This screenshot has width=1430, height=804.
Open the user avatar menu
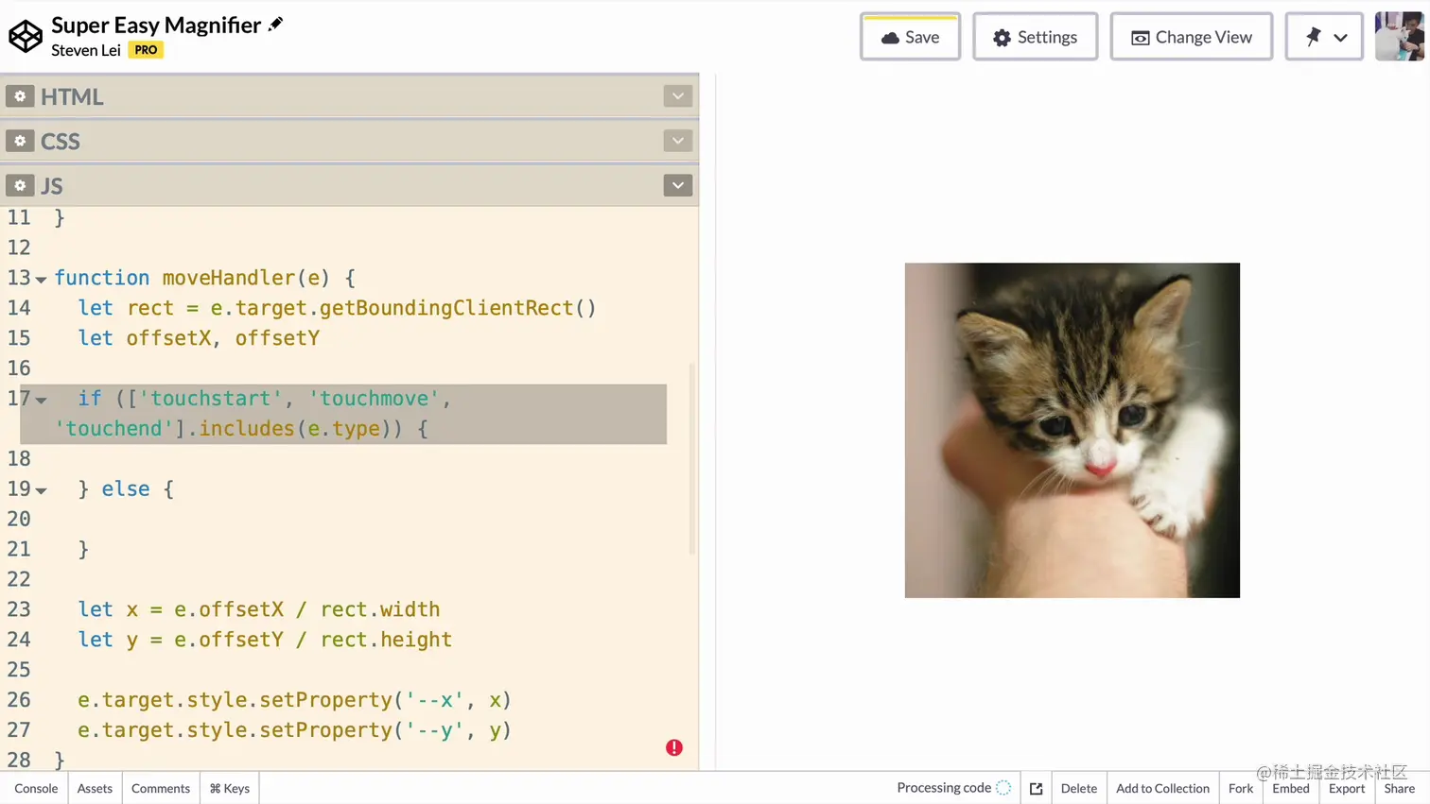tap(1400, 37)
